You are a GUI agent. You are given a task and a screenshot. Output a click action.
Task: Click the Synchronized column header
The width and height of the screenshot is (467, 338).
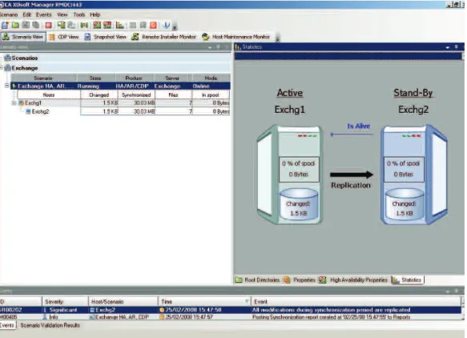click(x=136, y=95)
